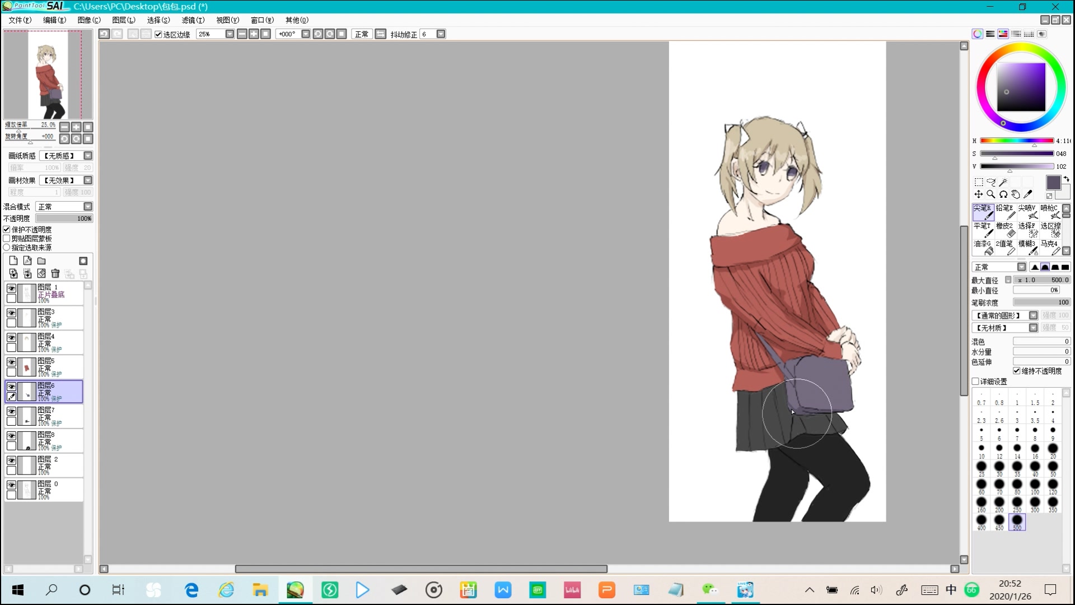This screenshot has height=605, width=1075.
Task: Select the hand pan tool
Action: pyautogui.click(x=1016, y=194)
